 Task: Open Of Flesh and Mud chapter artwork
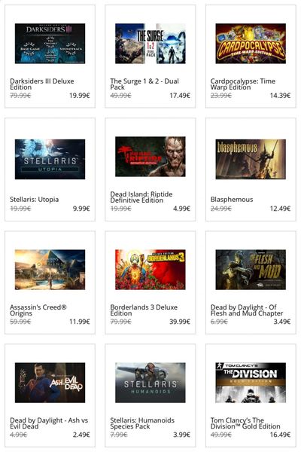[x=251, y=270]
